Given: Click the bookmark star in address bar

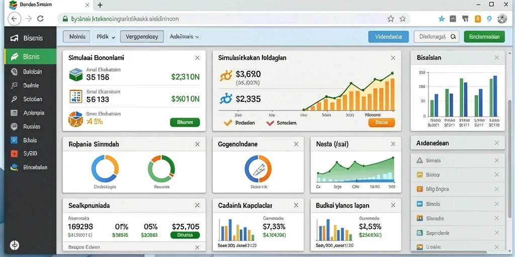Looking at the screenshot, I should point(390,19).
